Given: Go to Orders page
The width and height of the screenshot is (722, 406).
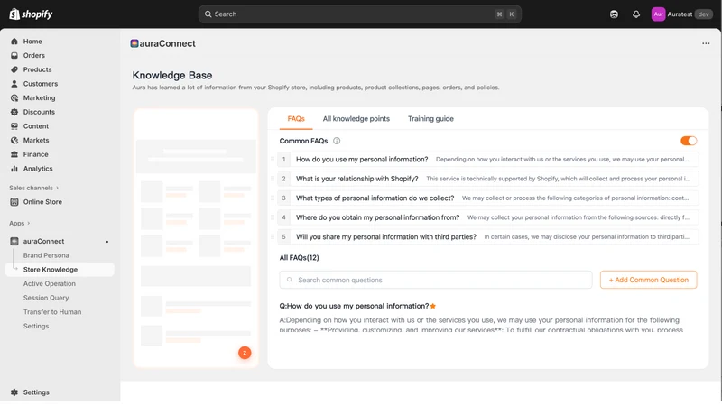Looking at the screenshot, I should (34, 55).
